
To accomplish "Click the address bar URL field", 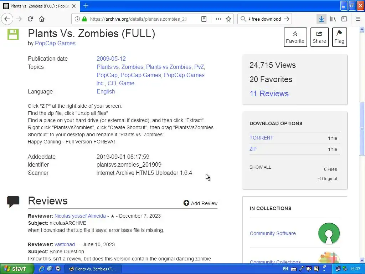I will 138,19.
